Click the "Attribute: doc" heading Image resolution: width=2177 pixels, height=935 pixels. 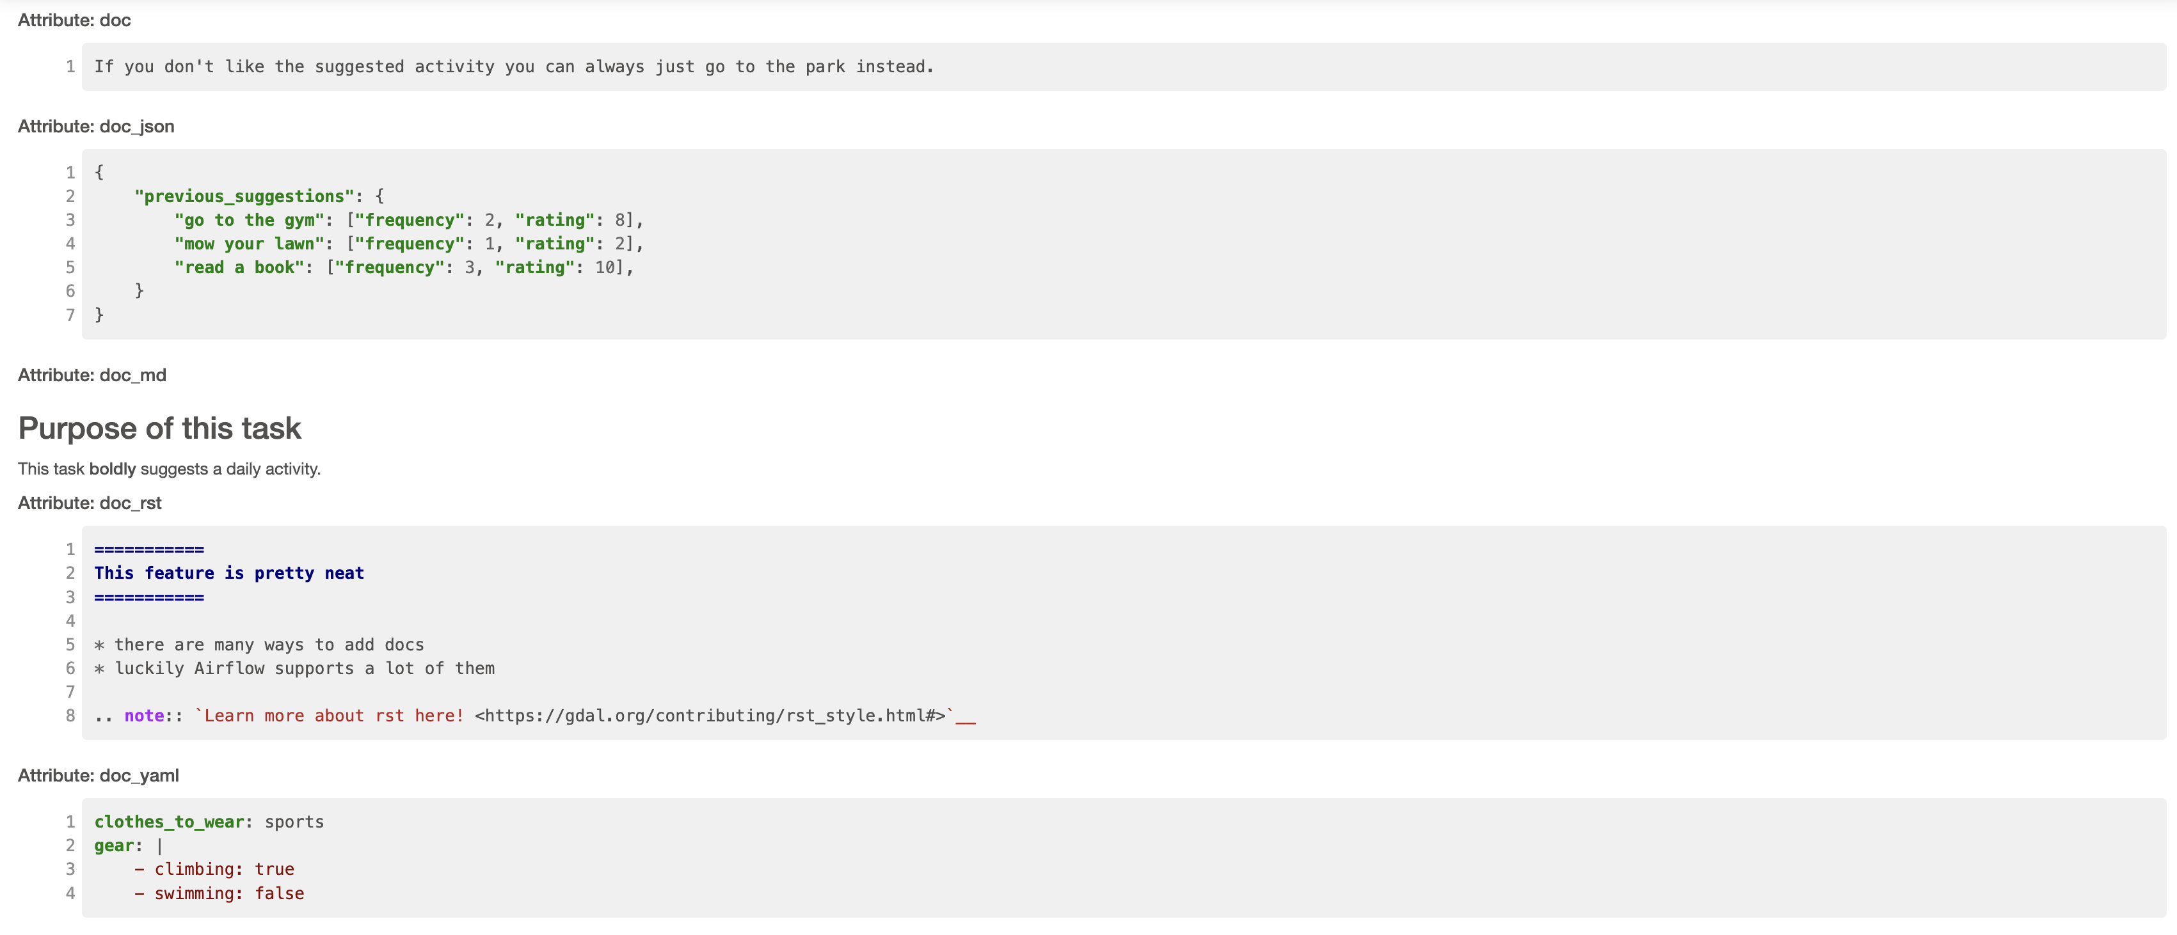pos(74,20)
